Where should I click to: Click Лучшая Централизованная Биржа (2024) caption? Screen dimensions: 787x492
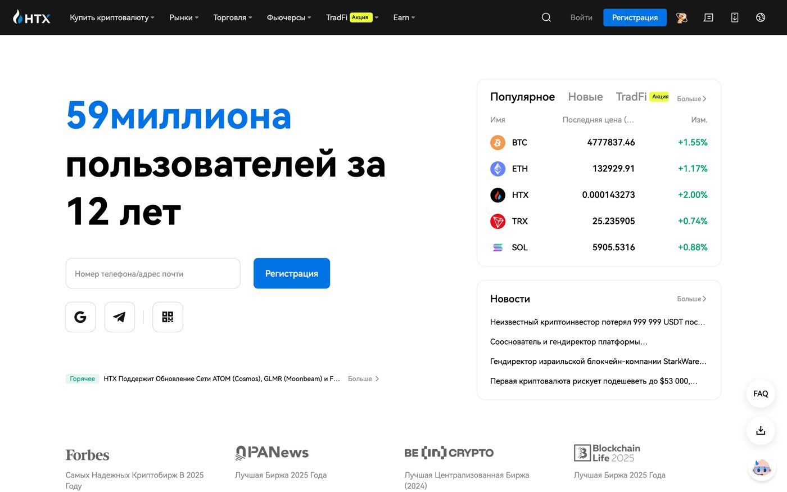[467, 481]
